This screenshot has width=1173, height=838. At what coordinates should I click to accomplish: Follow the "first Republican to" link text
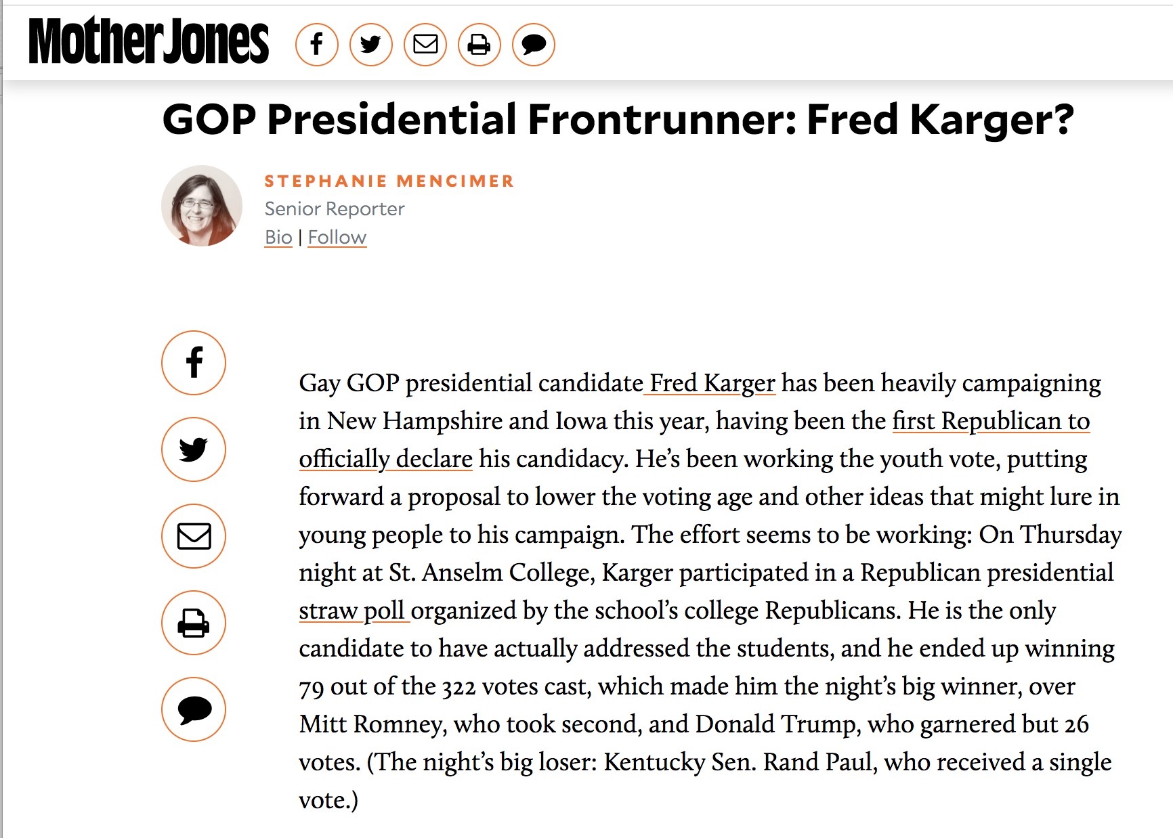click(x=991, y=421)
